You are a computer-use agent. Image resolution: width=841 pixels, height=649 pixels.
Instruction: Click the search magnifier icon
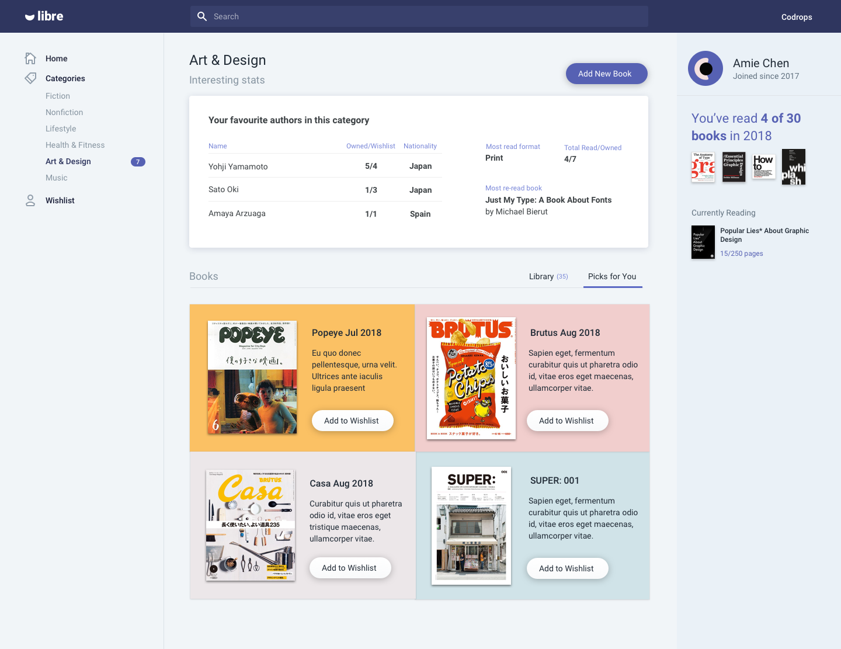pos(202,16)
